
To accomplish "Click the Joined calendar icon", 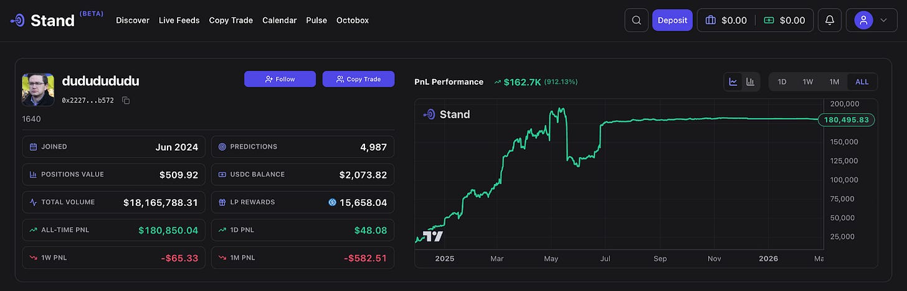I will [34, 147].
